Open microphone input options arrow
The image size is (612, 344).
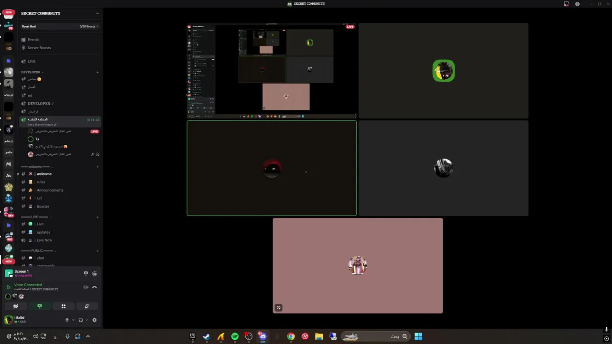click(x=73, y=320)
